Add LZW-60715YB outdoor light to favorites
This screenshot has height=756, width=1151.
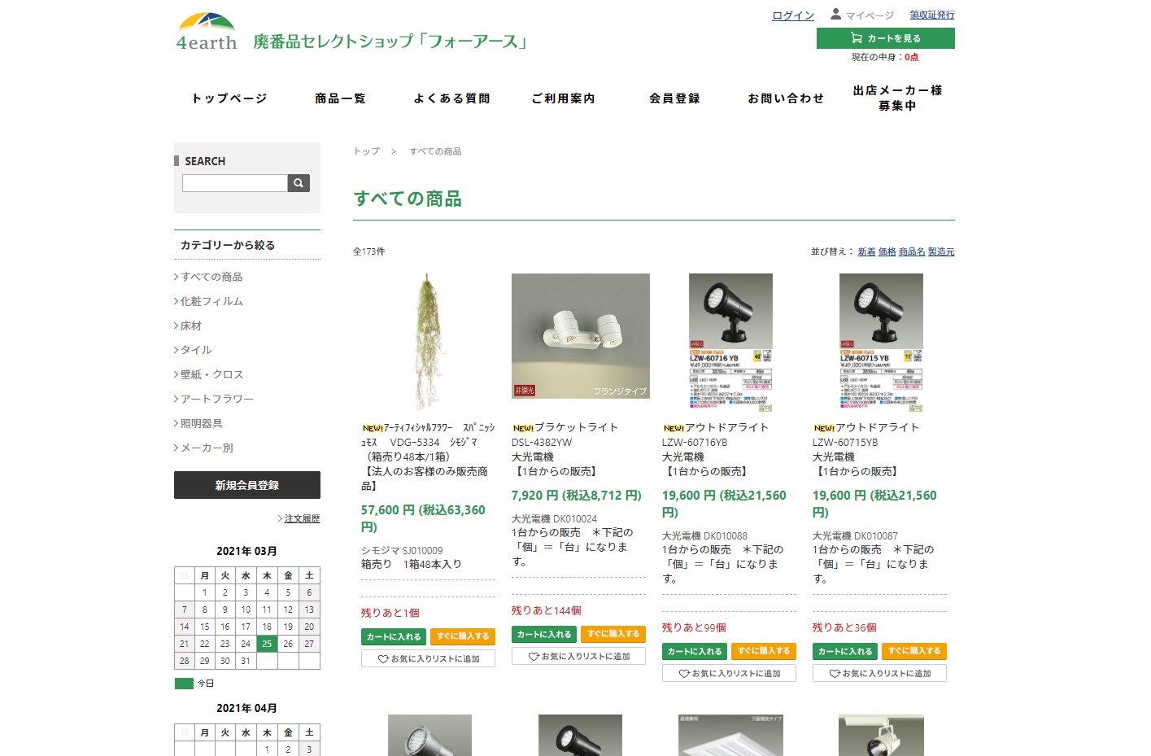click(x=879, y=673)
